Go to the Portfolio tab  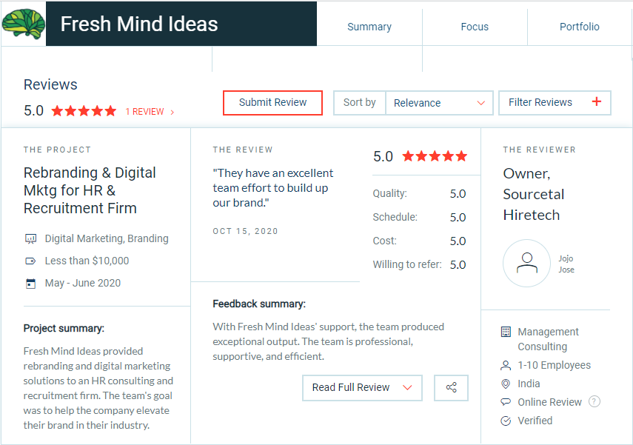click(x=579, y=27)
